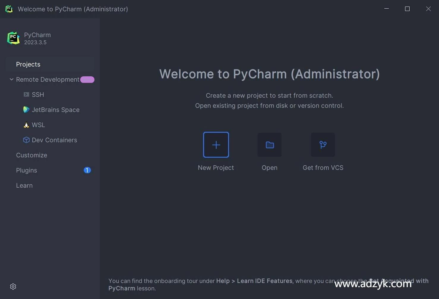The height and width of the screenshot is (299, 439).
Task: Collapse the Remote Development section chevron
Action: (12, 79)
